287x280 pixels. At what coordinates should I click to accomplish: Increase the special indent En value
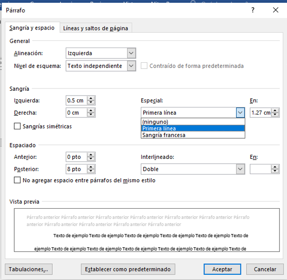click(x=275, y=110)
